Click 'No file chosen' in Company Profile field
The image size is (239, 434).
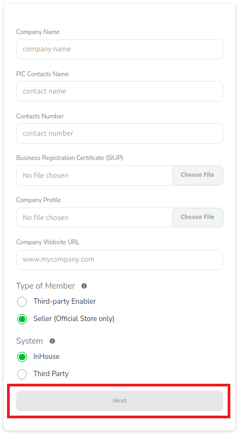pyautogui.click(x=45, y=218)
